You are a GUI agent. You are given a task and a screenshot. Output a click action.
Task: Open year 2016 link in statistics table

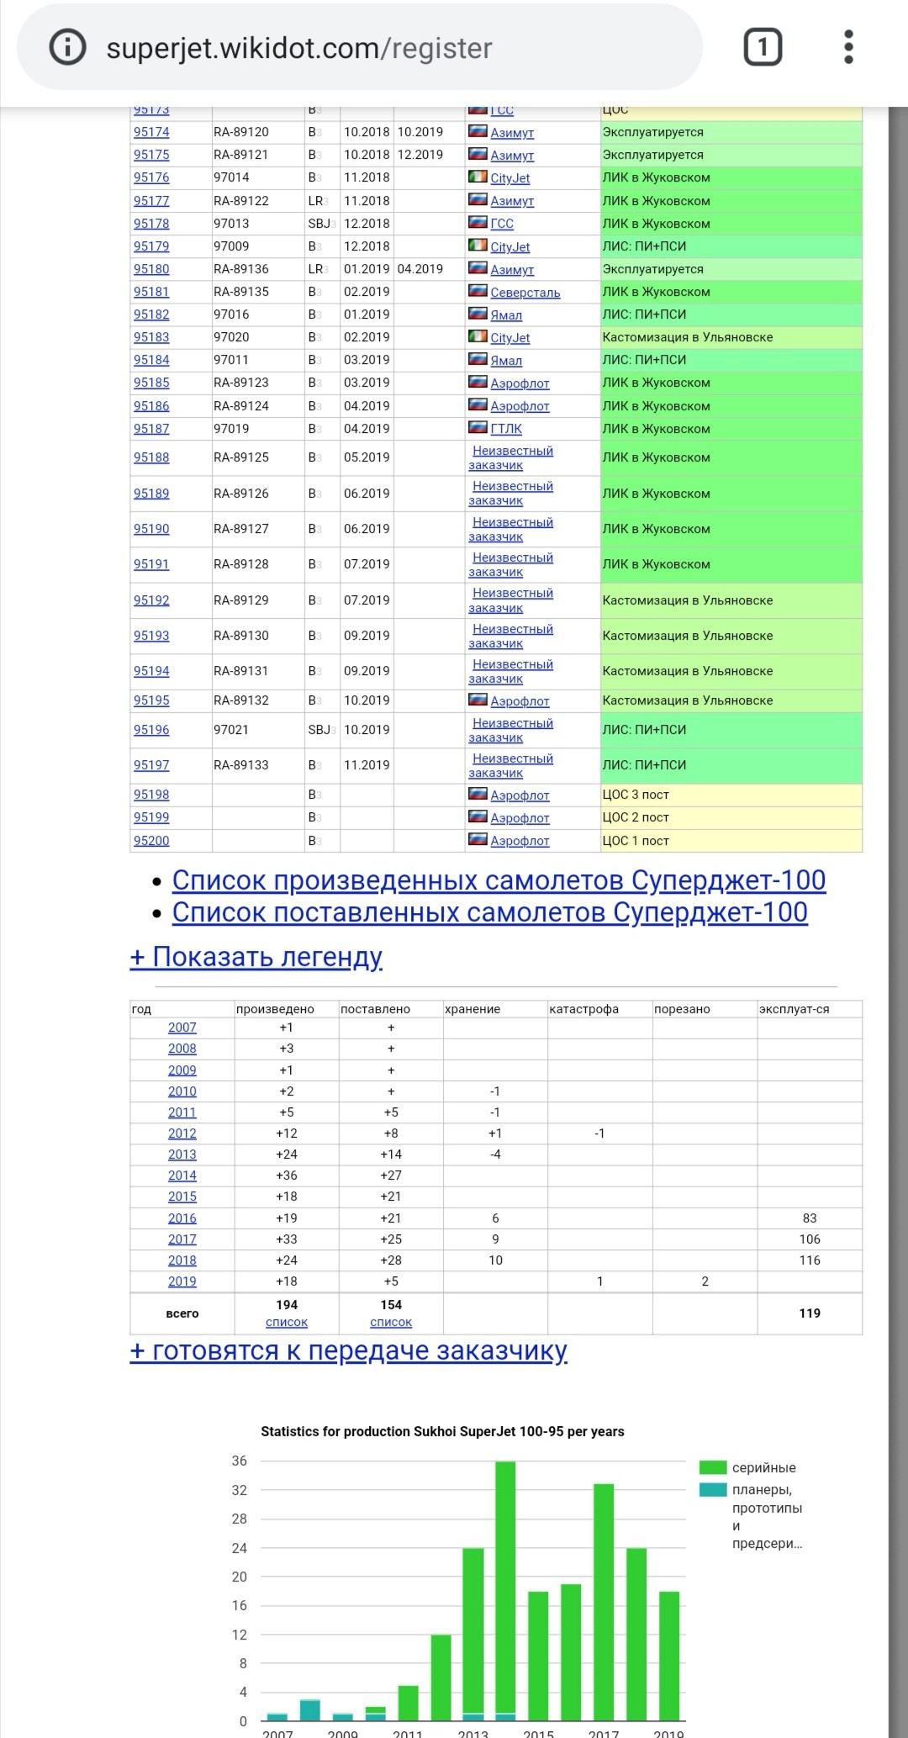(x=182, y=1218)
